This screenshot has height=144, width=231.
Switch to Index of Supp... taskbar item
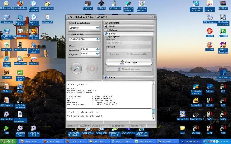click(53, 141)
